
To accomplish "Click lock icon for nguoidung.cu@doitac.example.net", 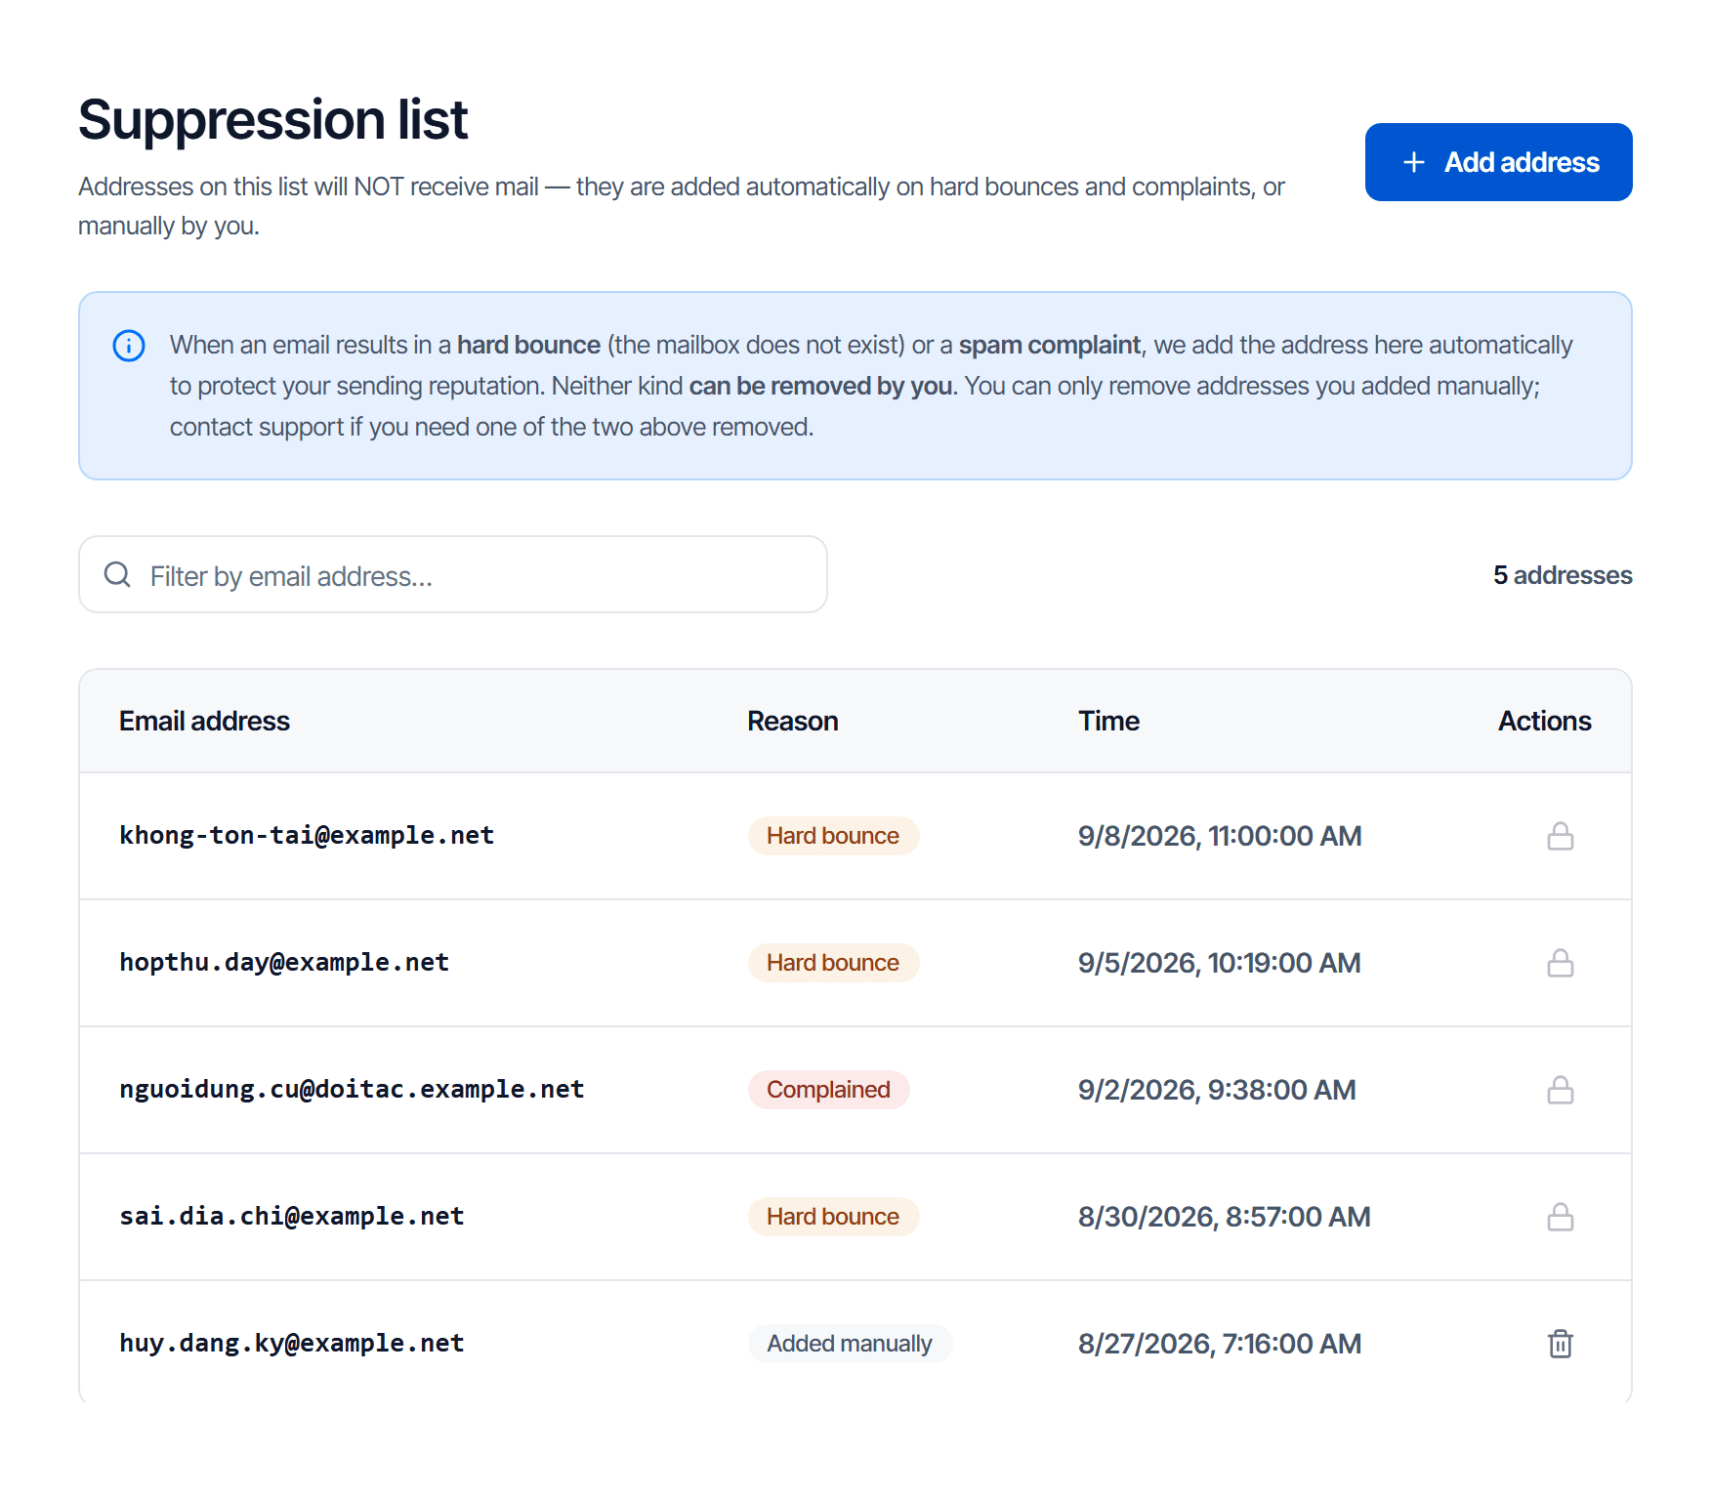I will (1561, 1090).
